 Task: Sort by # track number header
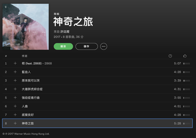click(x=6, y=56)
